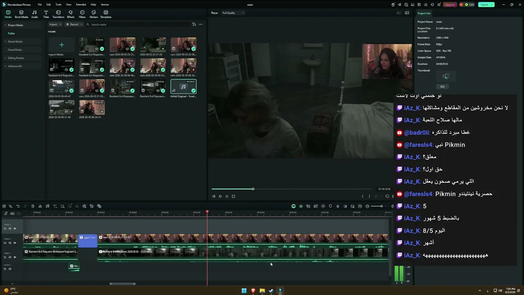Click the Mark Out bracket icon
This screenshot has height=295, width=524.
[x=369, y=196]
